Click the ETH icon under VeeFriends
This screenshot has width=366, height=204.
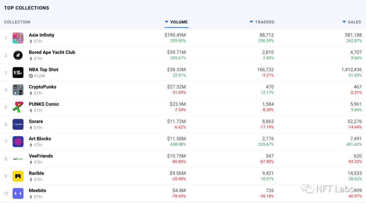click(x=31, y=162)
